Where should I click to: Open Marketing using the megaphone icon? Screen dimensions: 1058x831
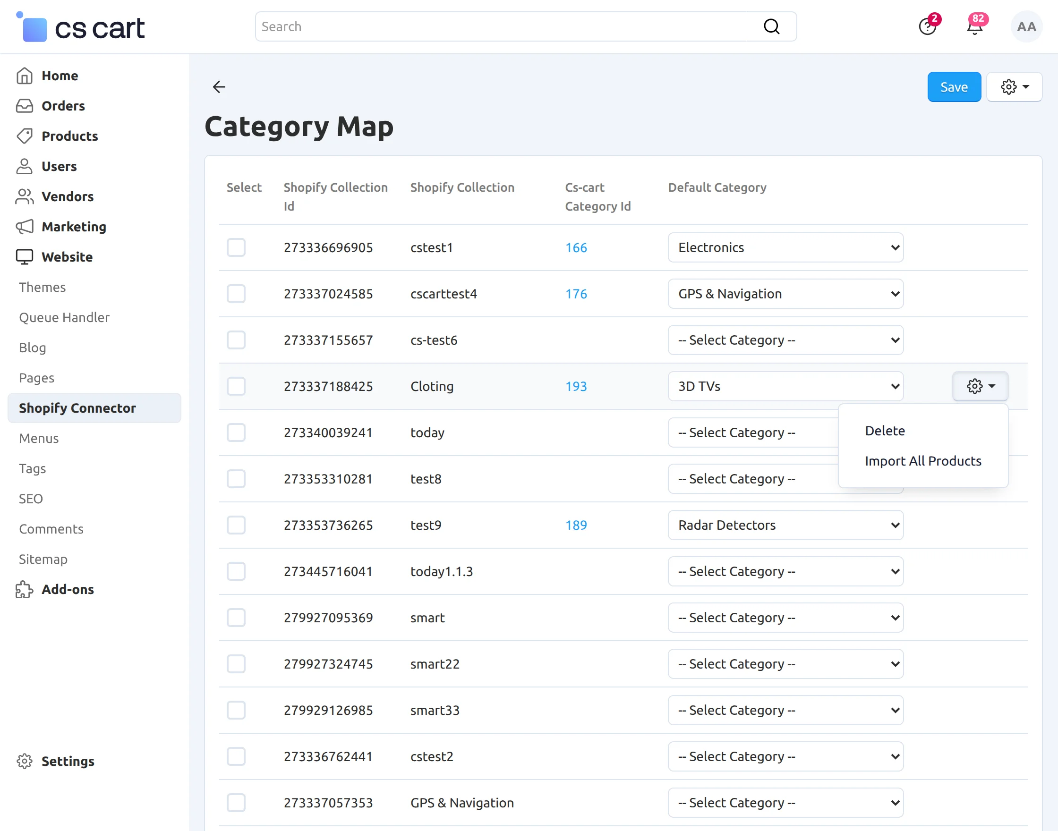click(x=25, y=227)
